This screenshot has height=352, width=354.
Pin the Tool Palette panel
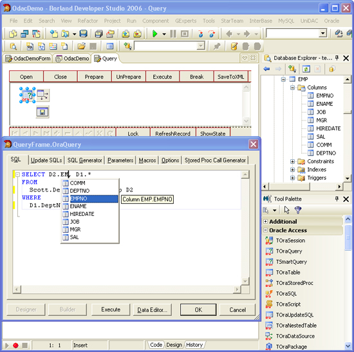click(337, 199)
